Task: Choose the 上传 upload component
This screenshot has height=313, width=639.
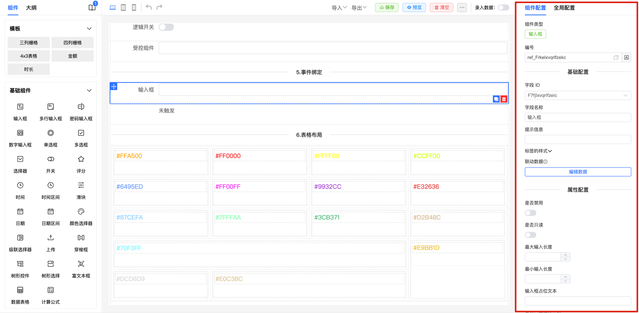Action: (51, 238)
